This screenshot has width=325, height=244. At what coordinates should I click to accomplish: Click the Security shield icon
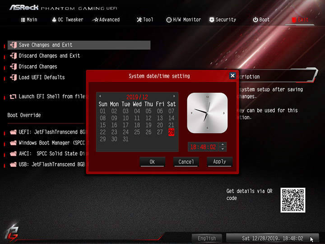pos(212,20)
